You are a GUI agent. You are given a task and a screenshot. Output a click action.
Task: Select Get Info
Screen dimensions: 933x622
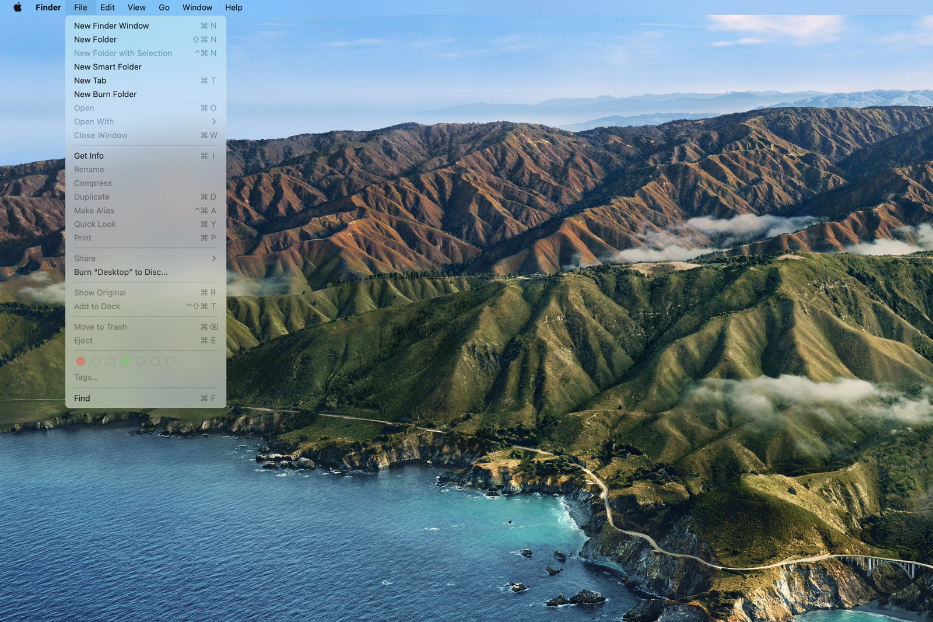89,156
